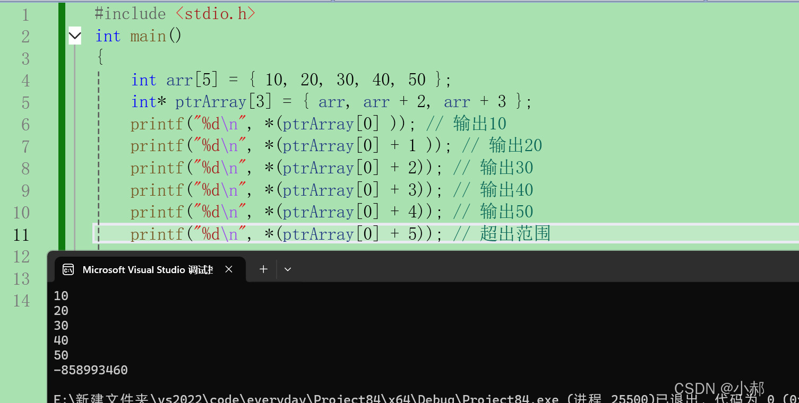Close the debug console tab

(229, 269)
